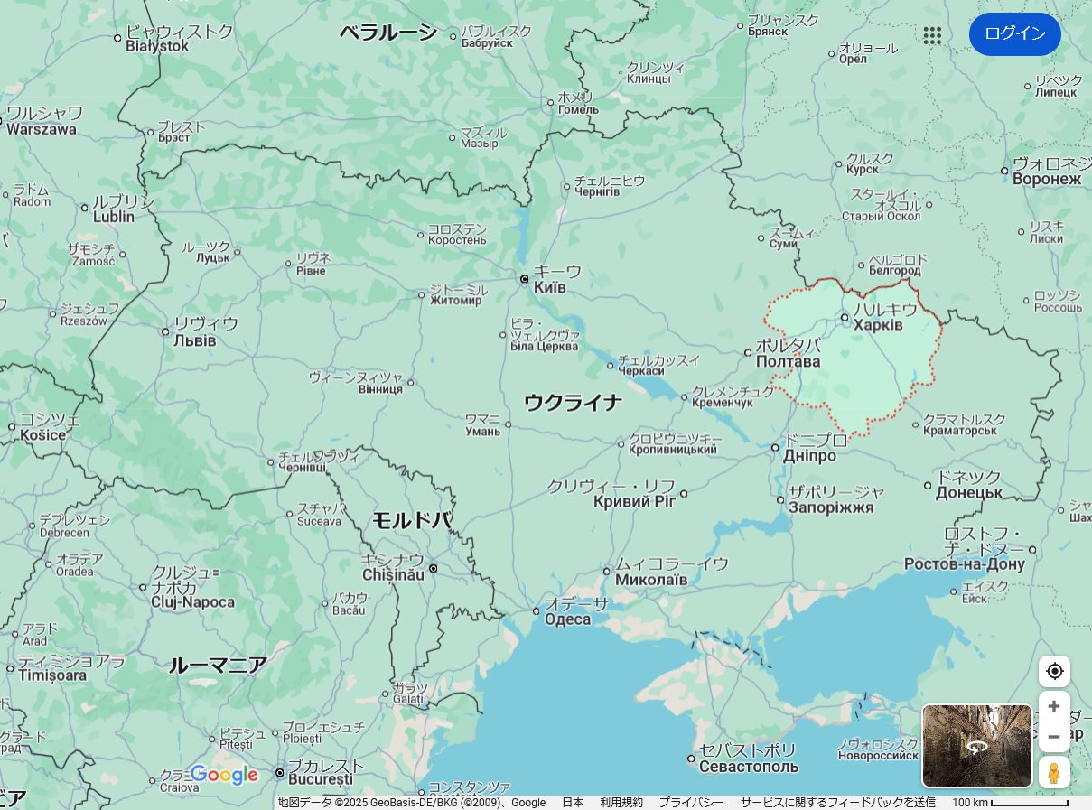
Task: Select the Kyiv capital city marker
Action: (524, 279)
